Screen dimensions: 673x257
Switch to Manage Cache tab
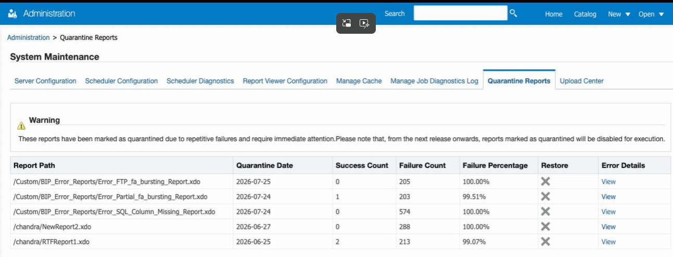(x=359, y=81)
